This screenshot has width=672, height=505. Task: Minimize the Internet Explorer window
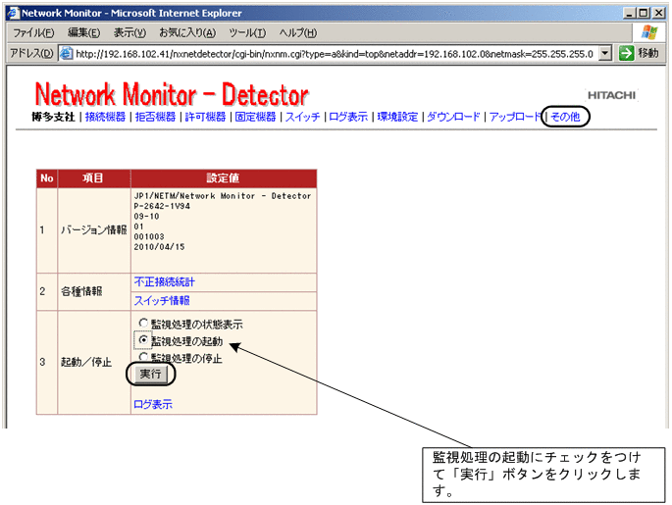coord(629,13)
